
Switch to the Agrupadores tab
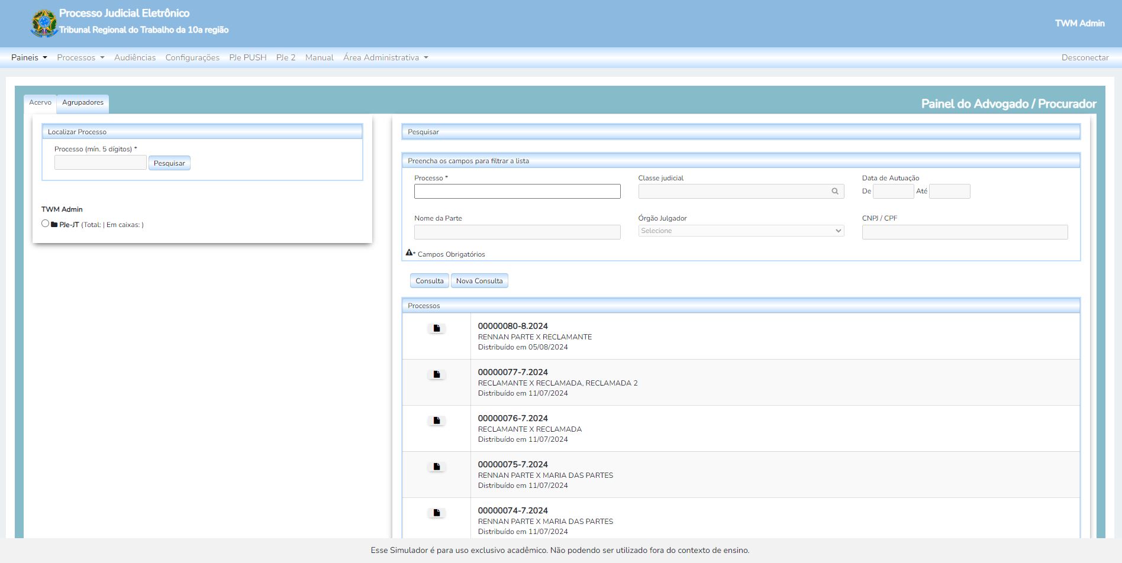(x=83, y=103)
